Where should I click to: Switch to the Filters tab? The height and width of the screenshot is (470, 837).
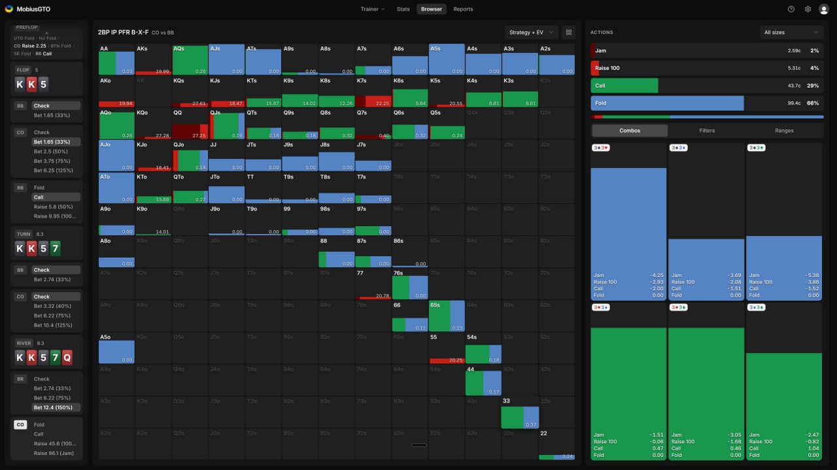tap(707, 131)
